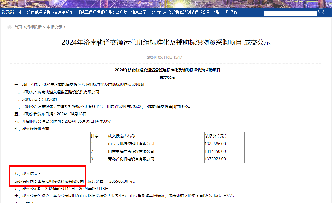This screenshot has height=203, width=332.
Task: Click the search magnifier icon
Action: tap(322, 12)
